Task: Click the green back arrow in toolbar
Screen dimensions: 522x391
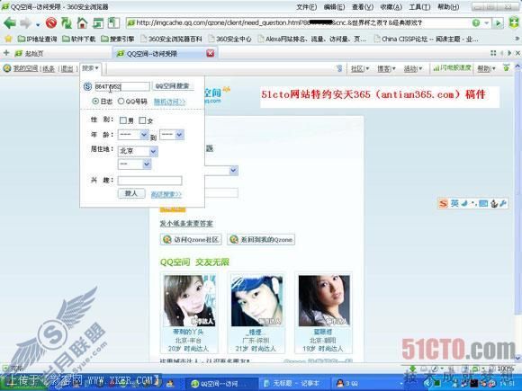Action: coord(10,23)
